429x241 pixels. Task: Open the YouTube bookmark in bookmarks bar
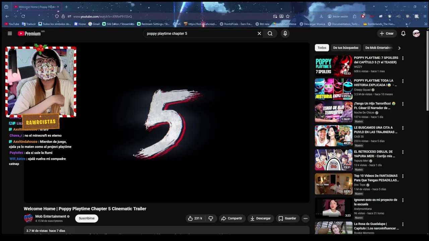click(12, 24)
